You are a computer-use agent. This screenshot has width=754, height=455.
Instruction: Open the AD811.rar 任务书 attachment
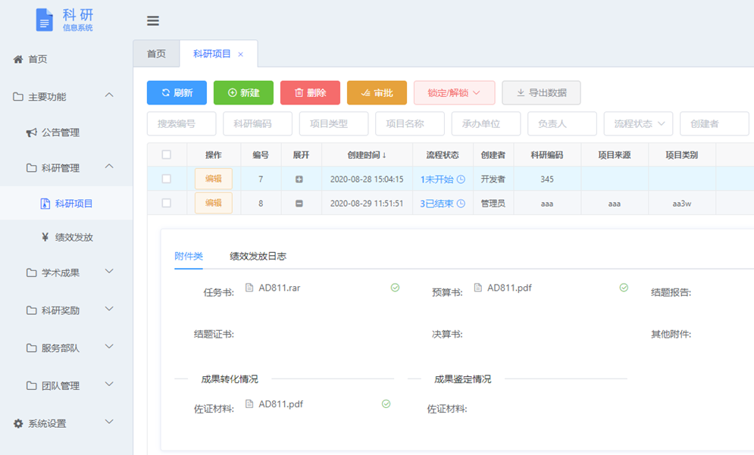[x=280, y=288]
